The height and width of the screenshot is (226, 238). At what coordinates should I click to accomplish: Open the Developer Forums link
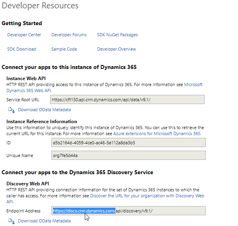(x=69, y=35)
